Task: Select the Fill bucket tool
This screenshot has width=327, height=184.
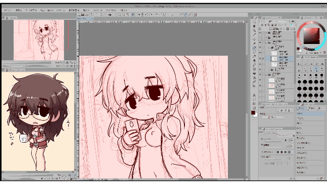Action: pyautogui.click(x=254, y=74)
